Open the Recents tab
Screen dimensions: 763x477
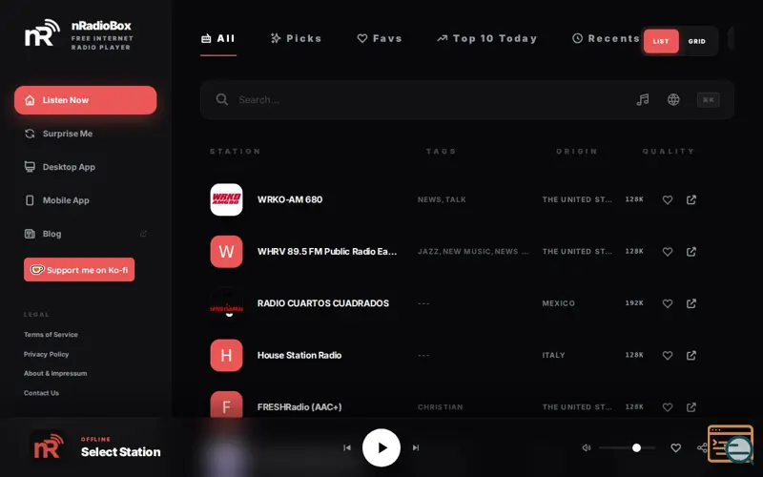pyautogui.click(x=606, y=38)
